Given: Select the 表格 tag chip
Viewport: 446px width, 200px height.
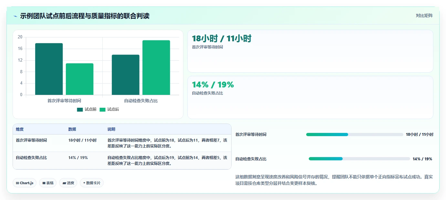Looking at the screenshot, I should pyautogui.click(x=48, y=183).
